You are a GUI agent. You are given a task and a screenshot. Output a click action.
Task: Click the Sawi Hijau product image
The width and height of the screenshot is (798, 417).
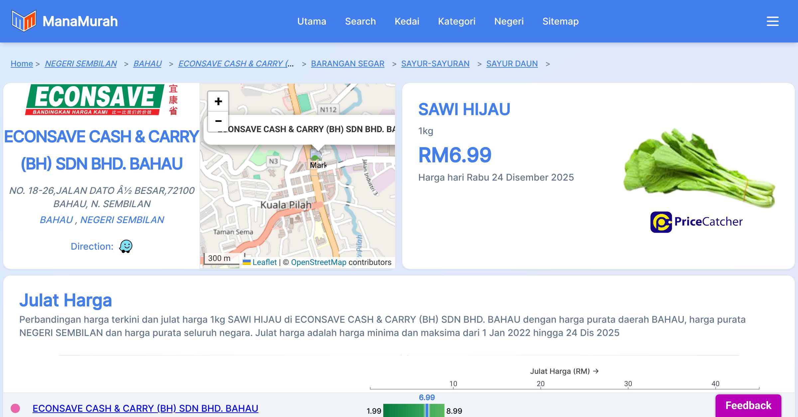tap(698, 168)
